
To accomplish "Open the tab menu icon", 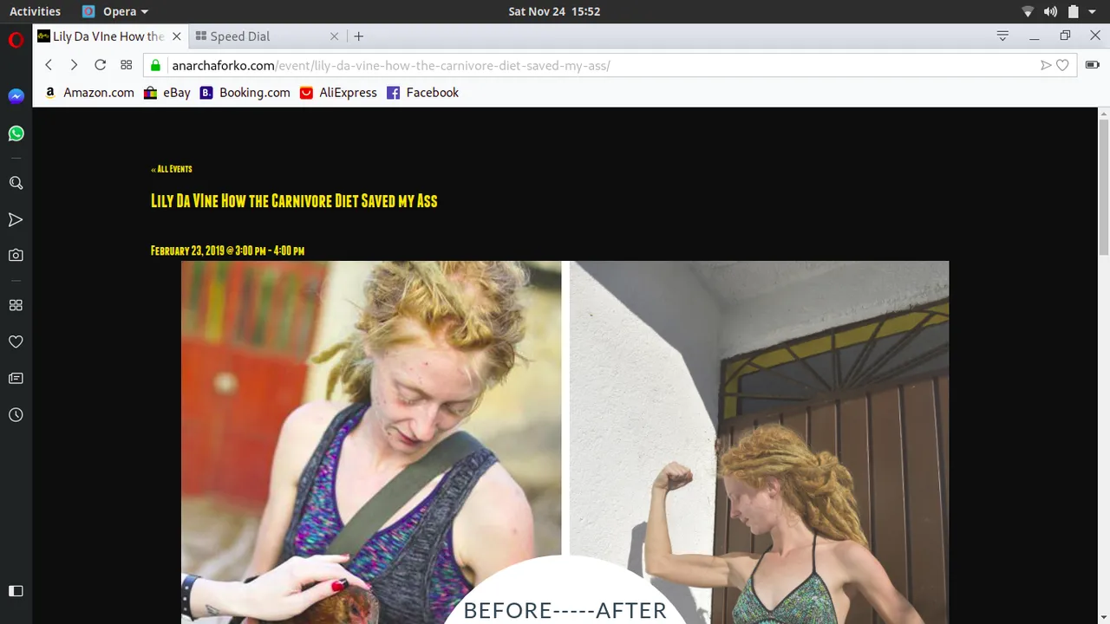I will click(x=1002, y=36).
